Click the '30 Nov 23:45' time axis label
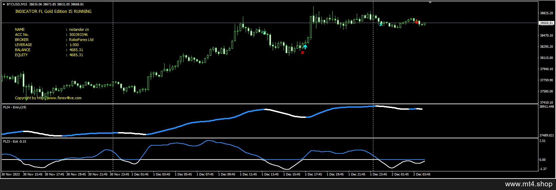Screen dimensions: 556x190 coord(119,174)
